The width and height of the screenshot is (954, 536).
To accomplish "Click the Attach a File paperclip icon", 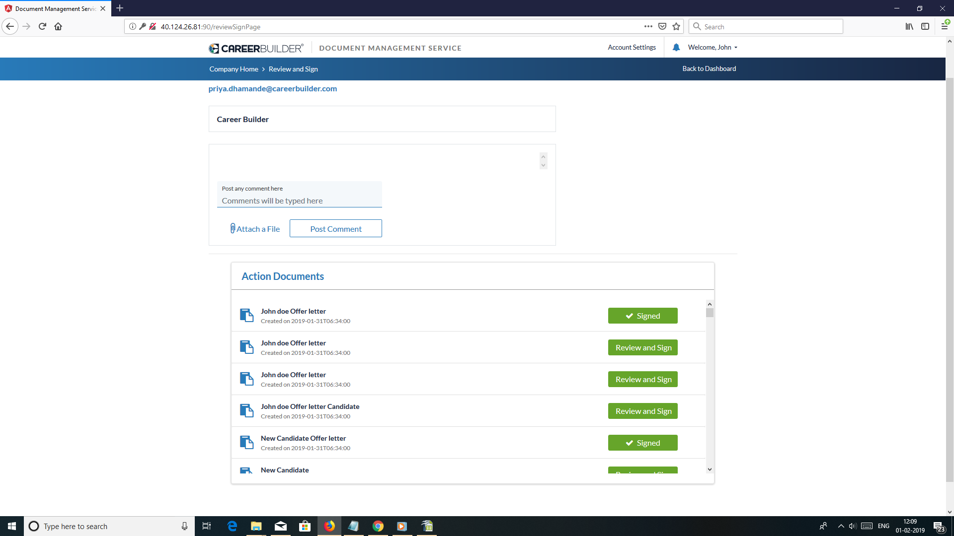I will point(233,228).
